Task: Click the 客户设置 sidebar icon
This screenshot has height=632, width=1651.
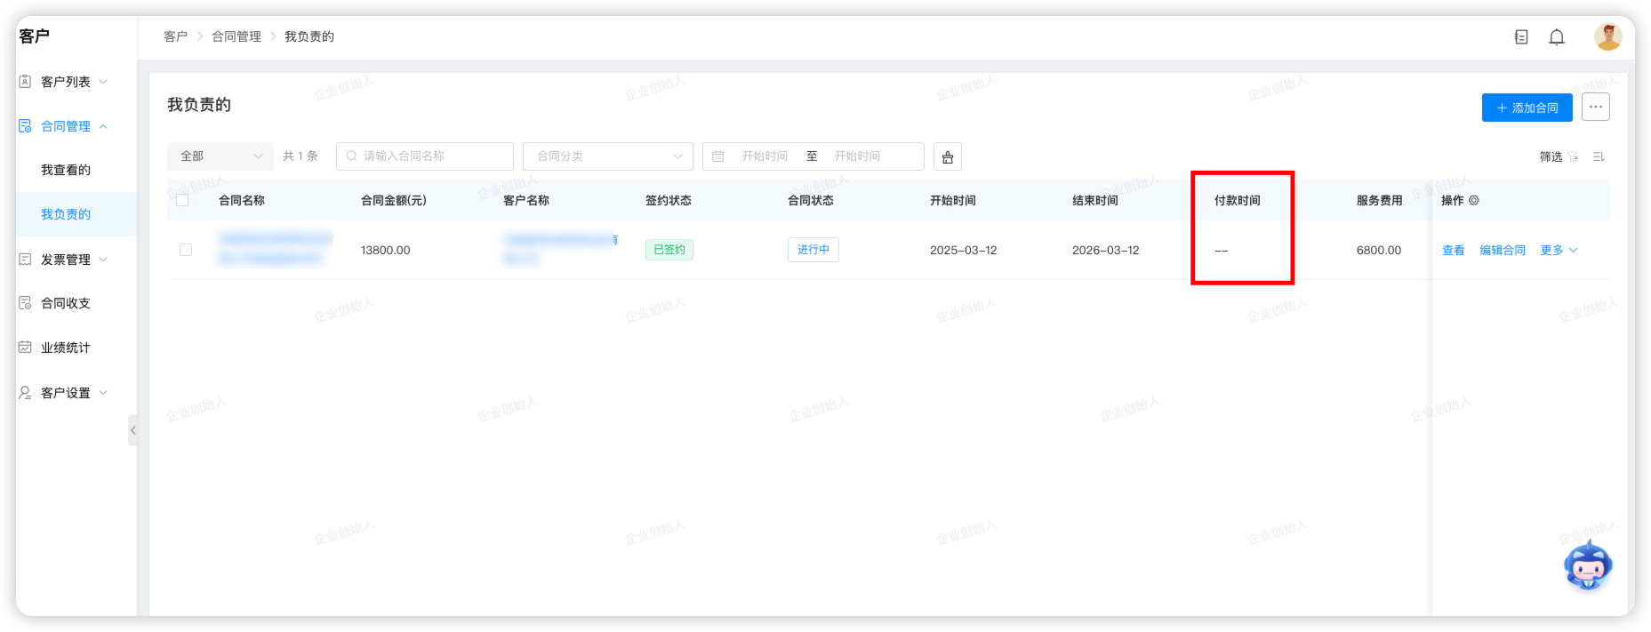Action: [x=25, y=392]
